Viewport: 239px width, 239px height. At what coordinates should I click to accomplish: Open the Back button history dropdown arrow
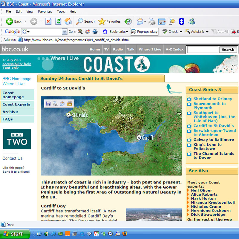25,21
